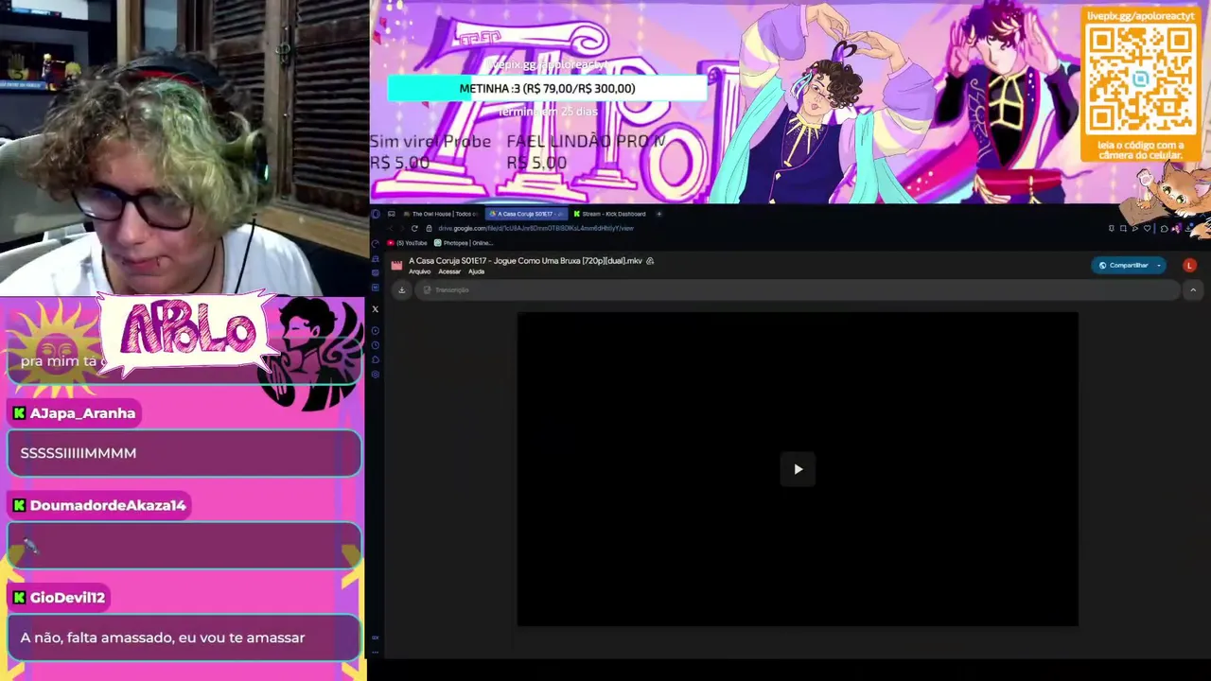Click chat username DoumadordeAkaza14
This screenshot has height=681, width=1211.
click(x=108, y=505)
